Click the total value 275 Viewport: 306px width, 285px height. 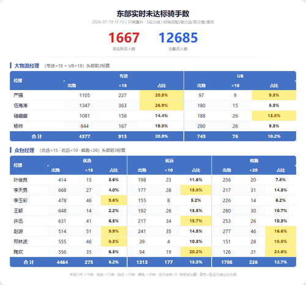tap(89, 262)
